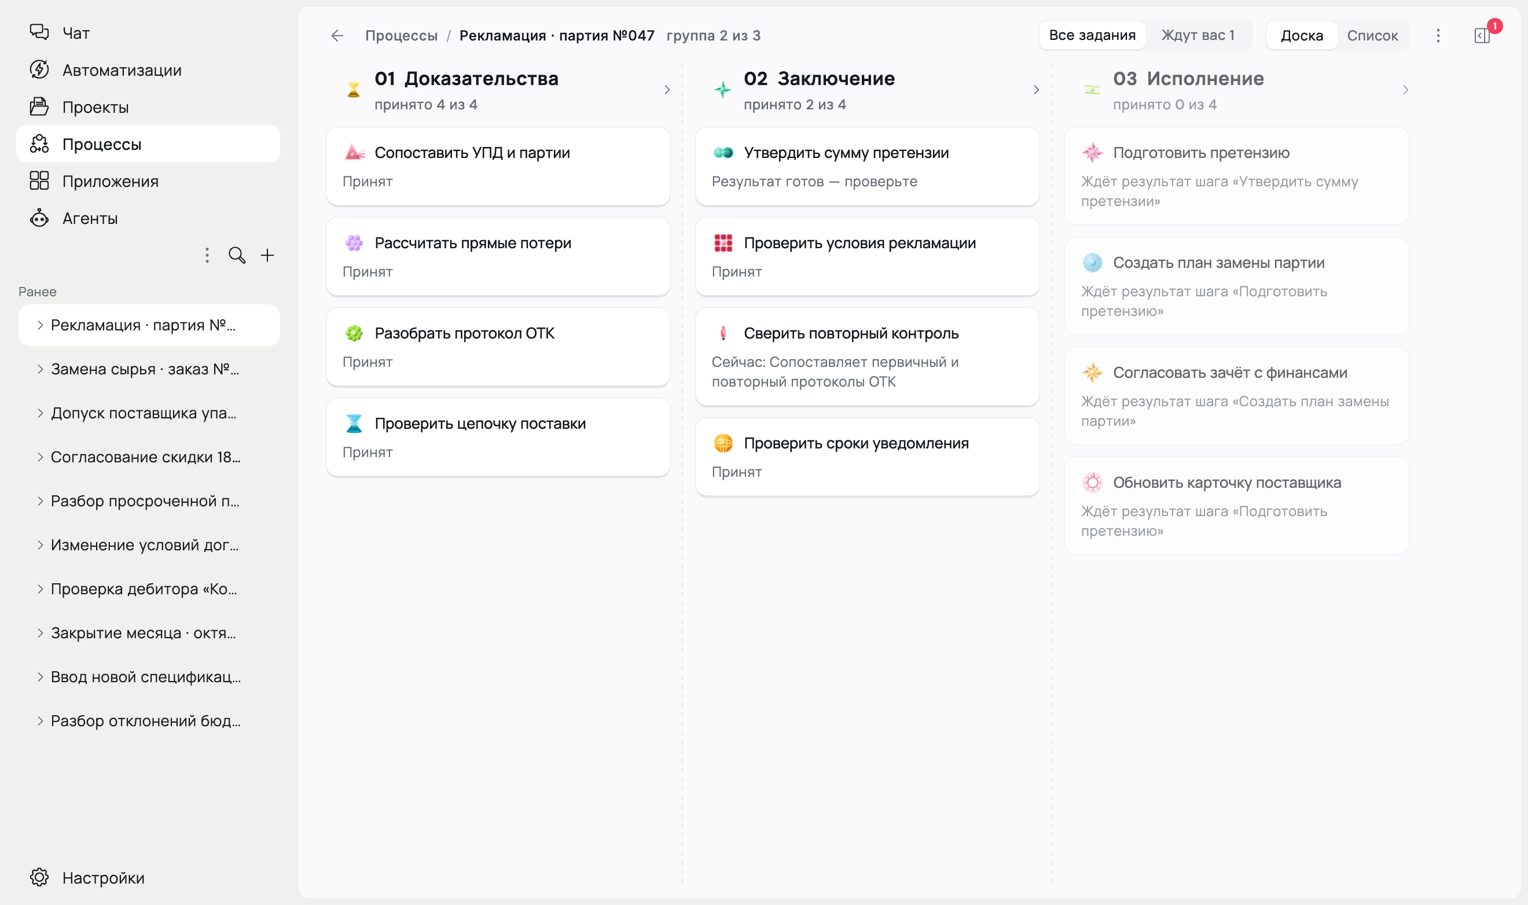Open Сверить повторный контроль card
The image size is (1528, 905).
pyautogui.click(x=868, y=357)
